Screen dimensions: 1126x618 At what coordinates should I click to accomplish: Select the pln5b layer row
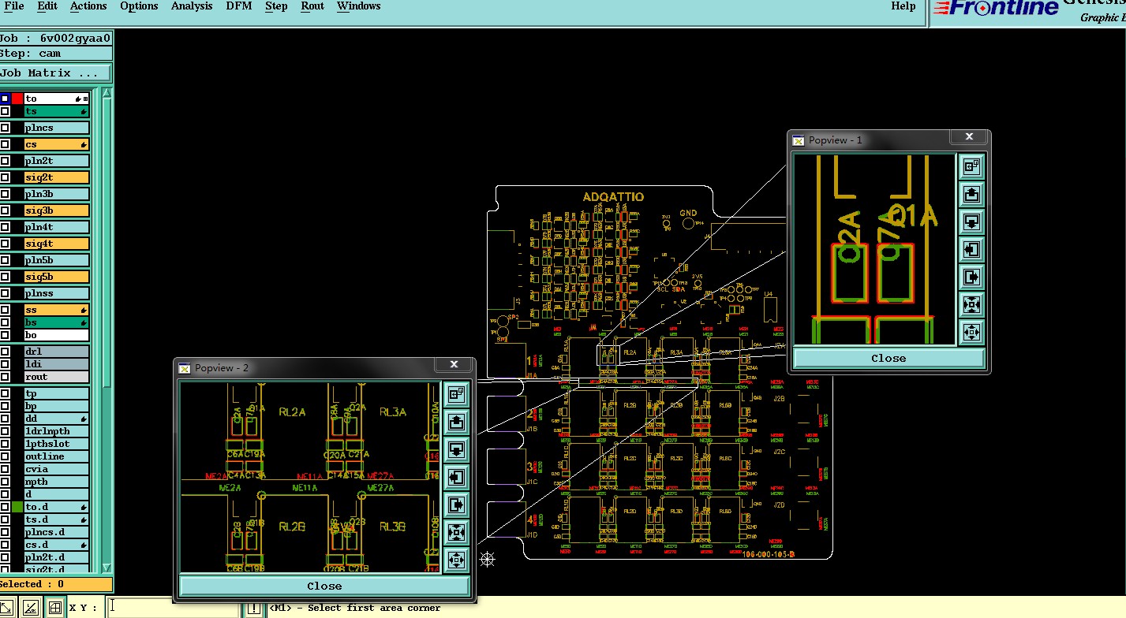coord(56,260)
